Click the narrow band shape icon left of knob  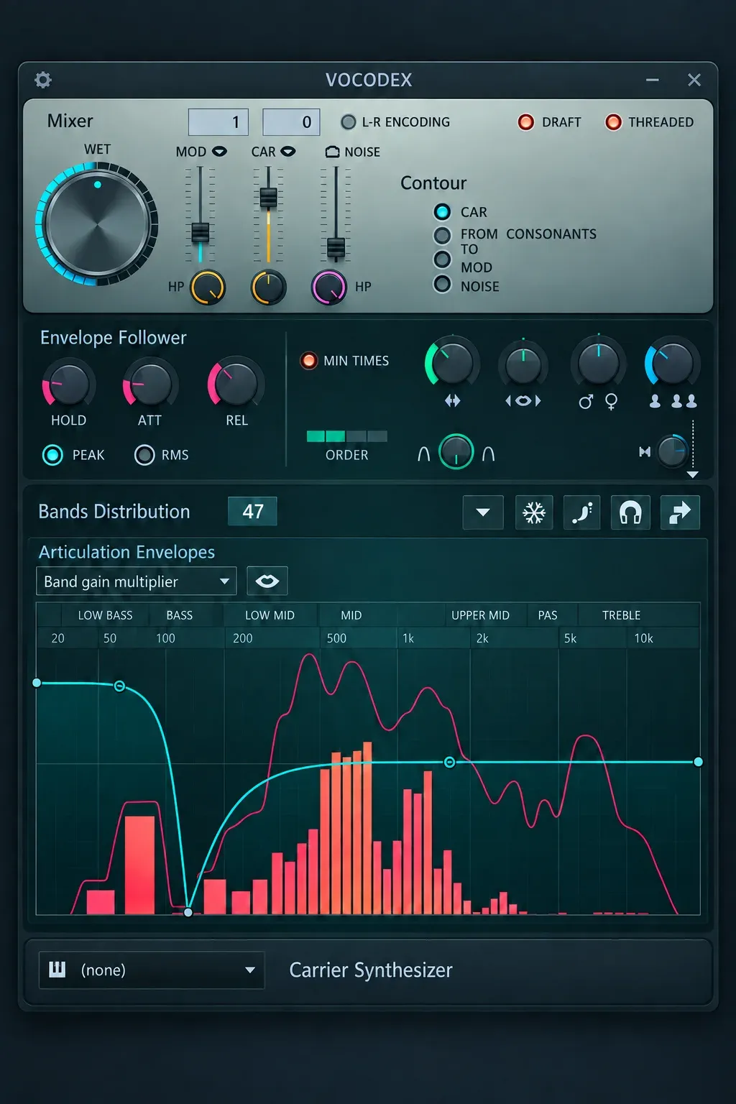pyautogui.click(x=424, y=454)
